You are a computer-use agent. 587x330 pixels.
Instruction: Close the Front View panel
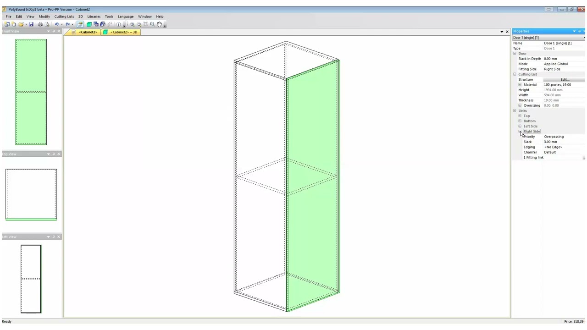pyautogui.click(x=59, y=31)
